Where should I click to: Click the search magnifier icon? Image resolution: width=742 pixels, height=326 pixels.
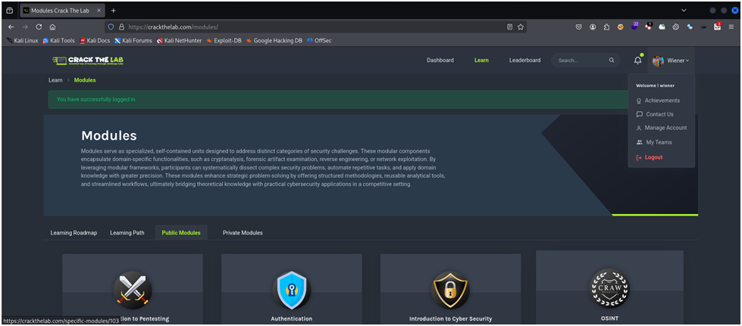pyautogui.click(x=612, y=61)
